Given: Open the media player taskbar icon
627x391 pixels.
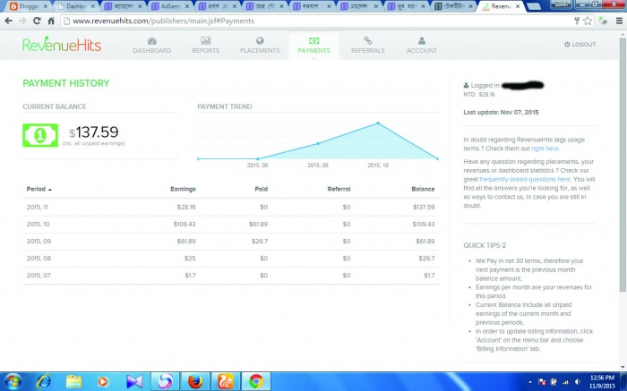Looking at the screenshot, I should pos(103,382).
